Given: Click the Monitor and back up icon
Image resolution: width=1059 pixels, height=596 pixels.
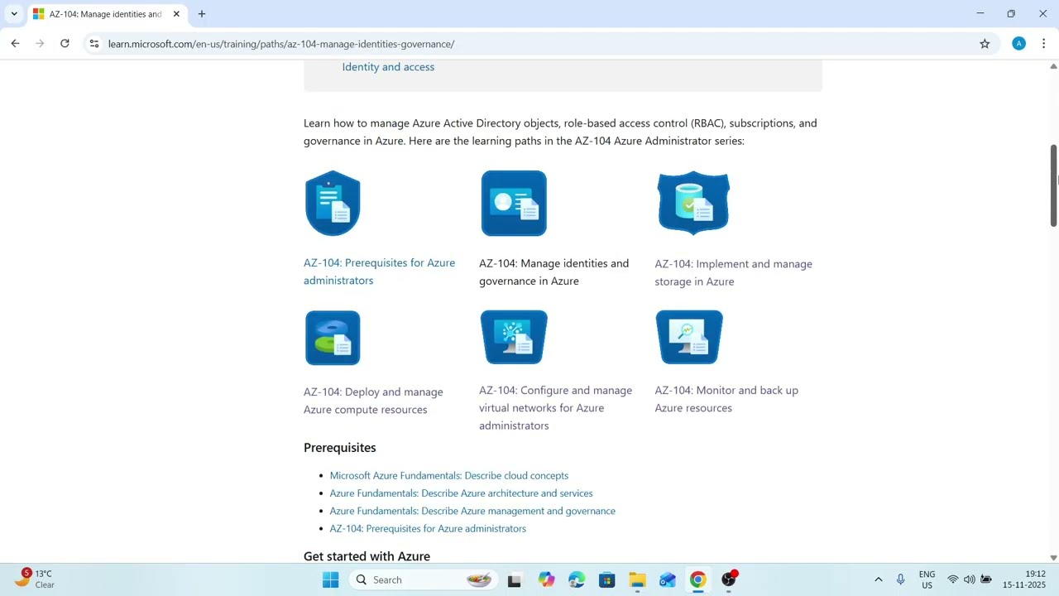Looking at the screenshot, I should (689, 337).
